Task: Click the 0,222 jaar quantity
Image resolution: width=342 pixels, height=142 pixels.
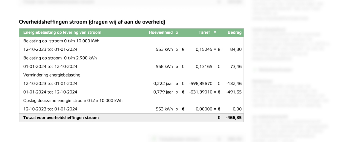Action: click(163, 83)
